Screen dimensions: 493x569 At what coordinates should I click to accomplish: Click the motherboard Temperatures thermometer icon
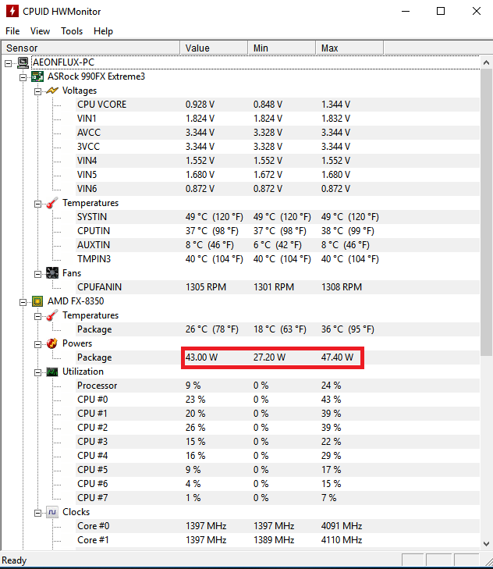pyautogui.click(x=52, y=203)
